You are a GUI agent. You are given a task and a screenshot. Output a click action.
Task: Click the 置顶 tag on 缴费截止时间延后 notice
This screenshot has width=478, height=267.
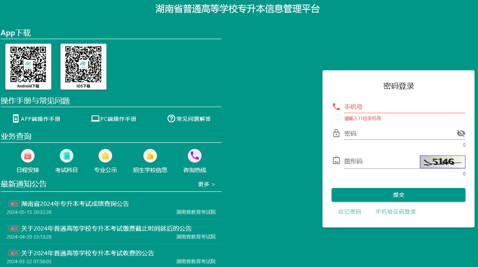point(14,228)
